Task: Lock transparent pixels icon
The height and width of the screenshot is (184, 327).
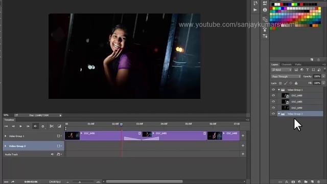Action: click(x=281, y=83)
